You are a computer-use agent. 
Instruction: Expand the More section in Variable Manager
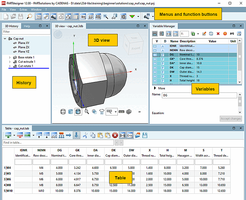155,88
